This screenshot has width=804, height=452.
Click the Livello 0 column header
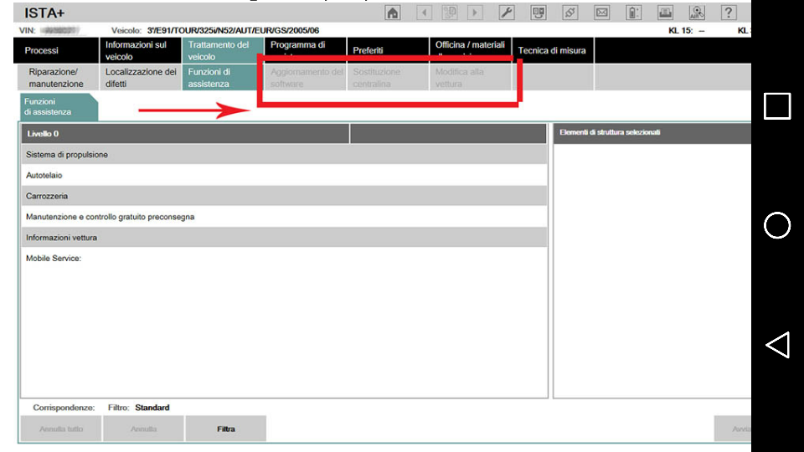tap(185, 134)
